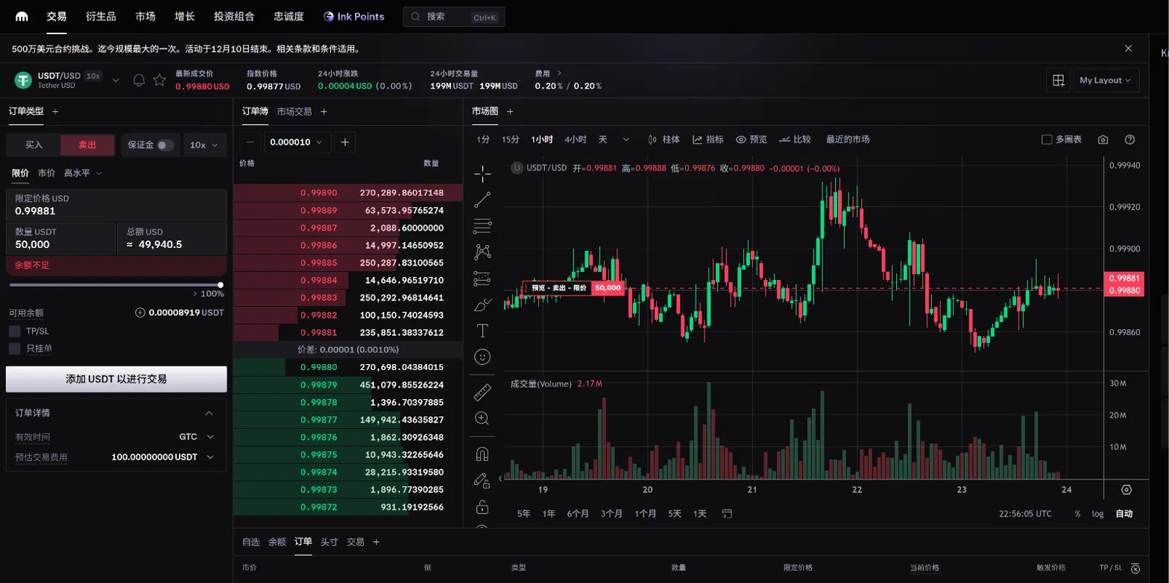Collapse the 订单详情 section
Screen dimensions: 1169x583
(x=209, y=413)
